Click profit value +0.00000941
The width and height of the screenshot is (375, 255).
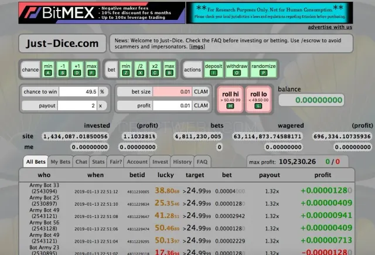click(326, 216)
